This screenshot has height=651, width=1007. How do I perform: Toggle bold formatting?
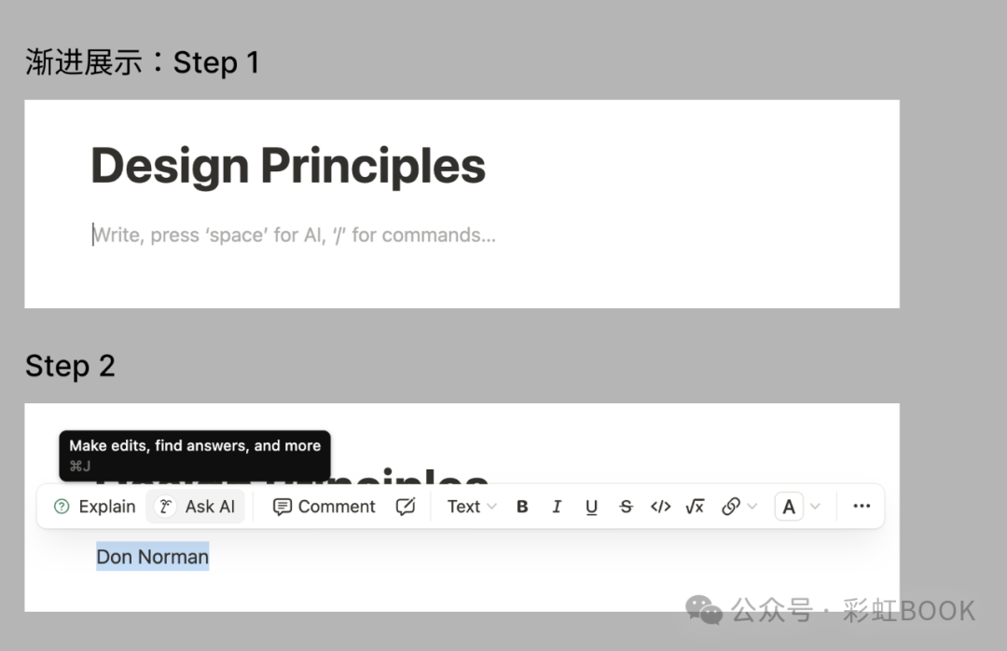(523, 507)
